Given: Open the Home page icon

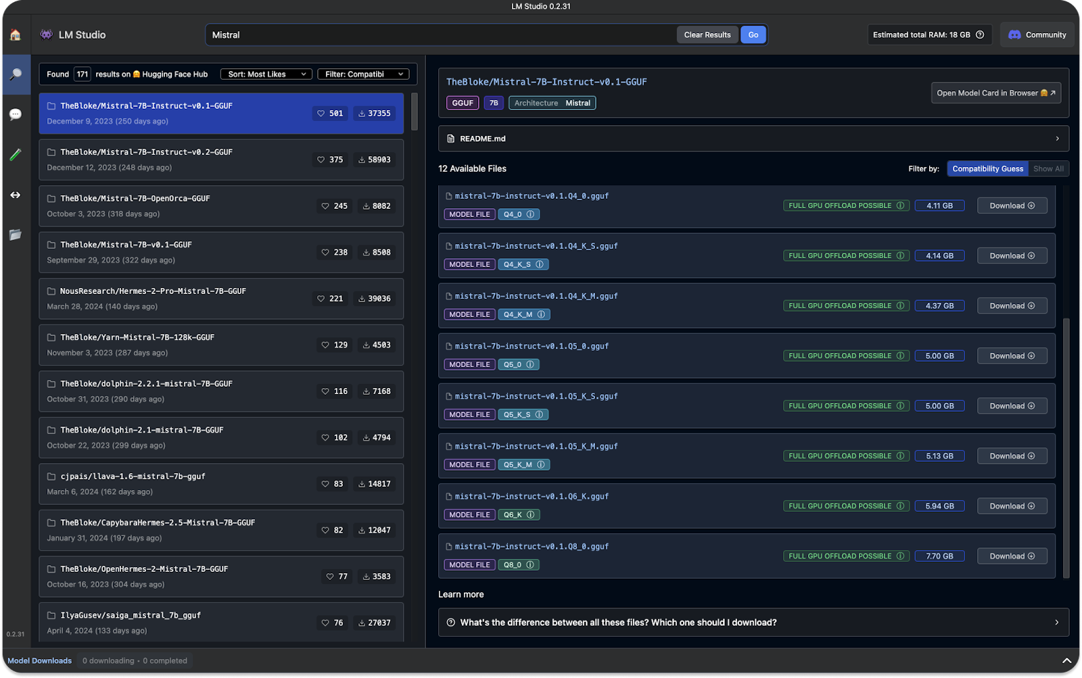Looking at the screenshot, I should click(16, 34).
